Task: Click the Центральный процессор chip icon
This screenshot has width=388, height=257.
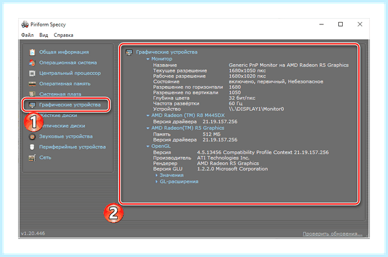Action: pos(32,74)
